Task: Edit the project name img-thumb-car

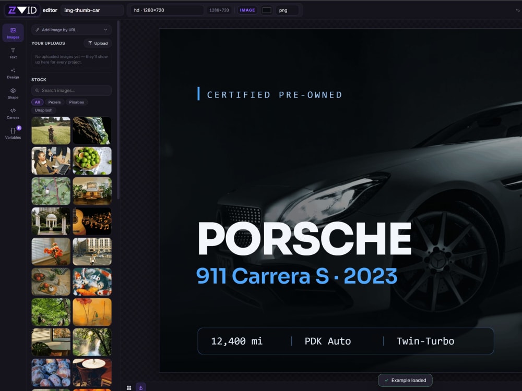Action: pos(92,10)
